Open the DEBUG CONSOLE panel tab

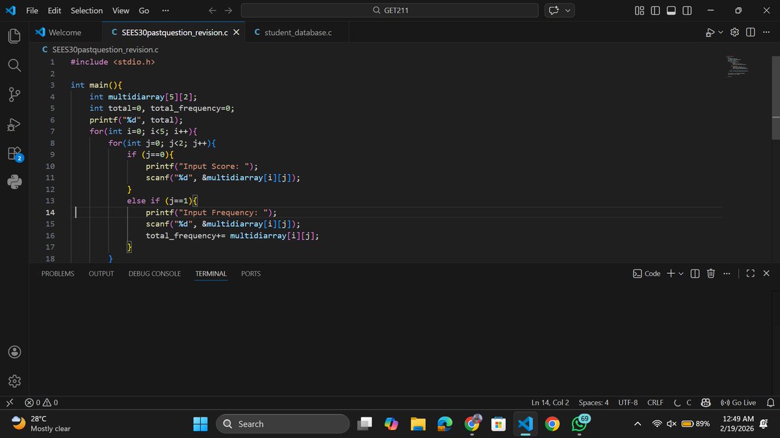[155, 274]
